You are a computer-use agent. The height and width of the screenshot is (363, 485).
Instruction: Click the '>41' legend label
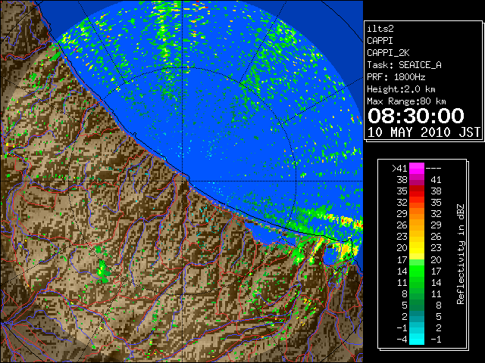point(399,168)
